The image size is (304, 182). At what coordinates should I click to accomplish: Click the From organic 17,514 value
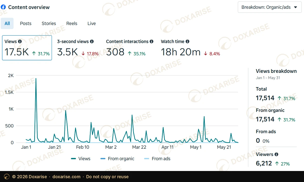265,119
